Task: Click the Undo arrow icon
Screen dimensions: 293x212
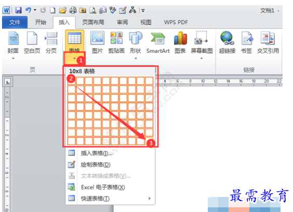Action: (x=28, y=10)
